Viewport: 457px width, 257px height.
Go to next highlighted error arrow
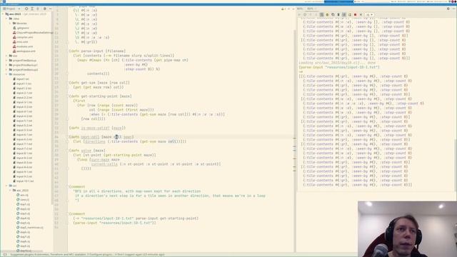click(293, 9)
